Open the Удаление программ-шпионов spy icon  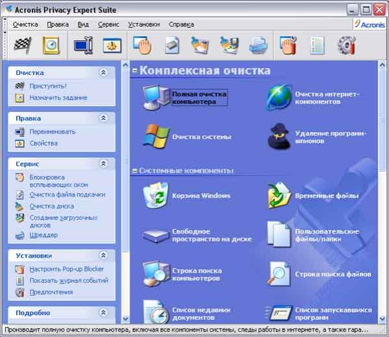(x=279, y=136)
